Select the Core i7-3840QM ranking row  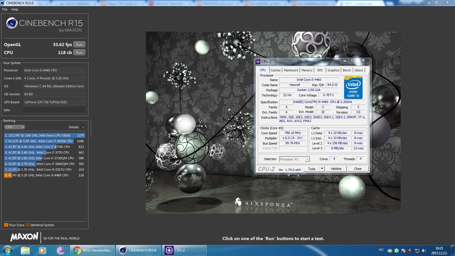(45, 164)
